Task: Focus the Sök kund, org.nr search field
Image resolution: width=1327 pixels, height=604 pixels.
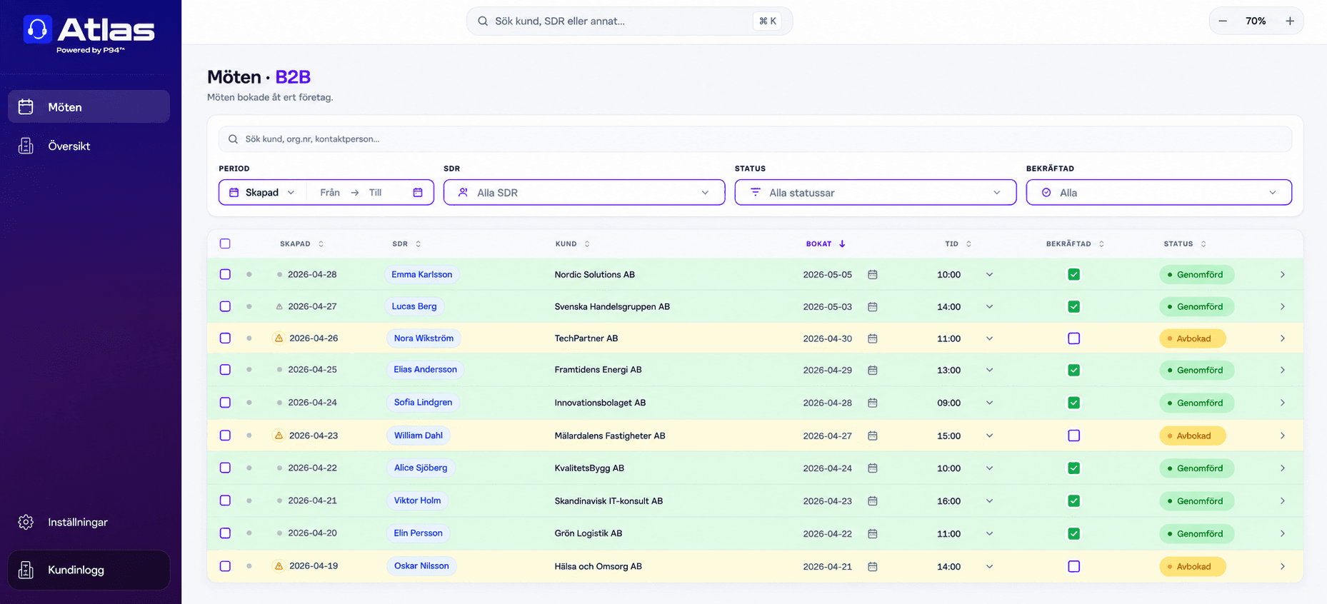Action: (x=756, y=139)
